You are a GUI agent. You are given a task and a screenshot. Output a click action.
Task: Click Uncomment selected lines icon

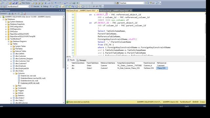[90, 6]
